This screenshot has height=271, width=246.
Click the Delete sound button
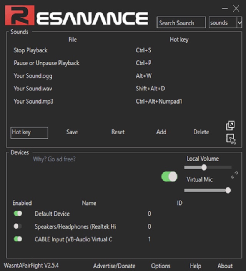pos(201,132)
